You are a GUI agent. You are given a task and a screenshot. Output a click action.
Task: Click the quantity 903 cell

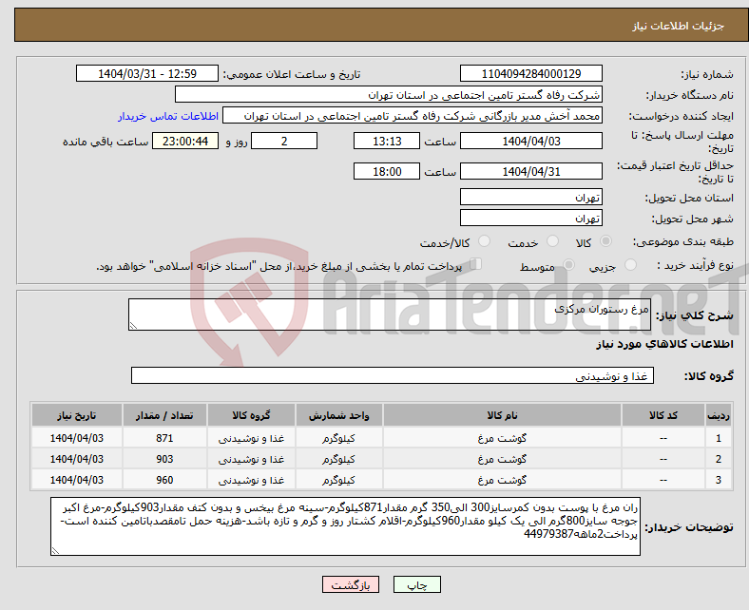pyautogui.click(x=164, y=459)
